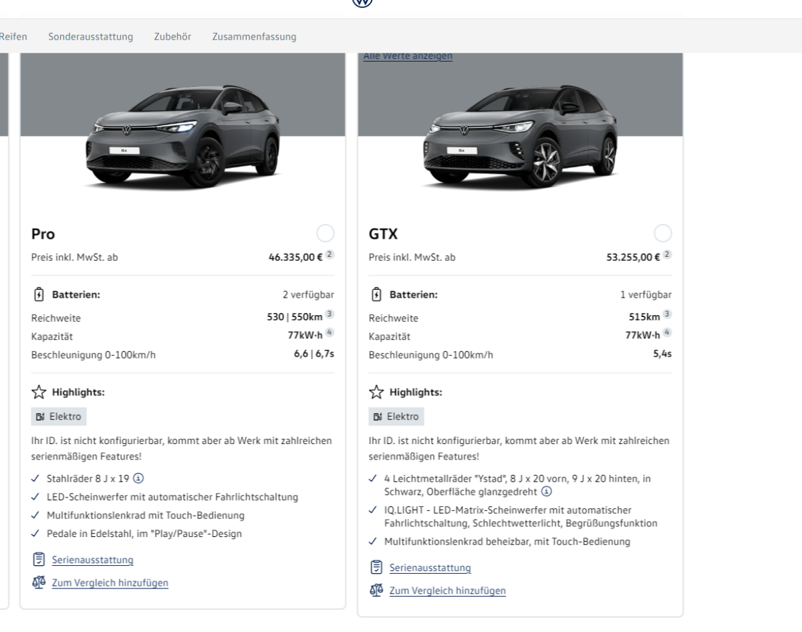
Task: Open the Sonderausstattung tab
Action: [90, 37]
